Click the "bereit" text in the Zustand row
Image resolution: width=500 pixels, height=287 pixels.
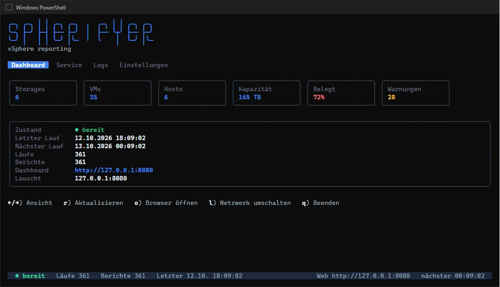pyautogui.click(x=93, y=130)
